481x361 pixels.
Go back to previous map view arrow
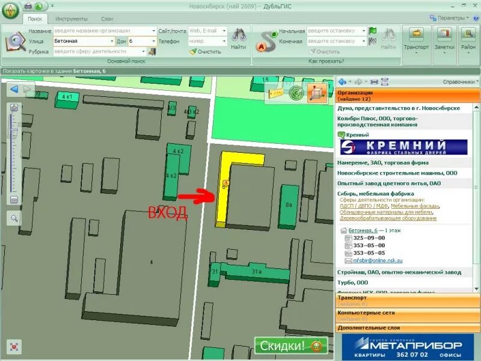point(14,89)
